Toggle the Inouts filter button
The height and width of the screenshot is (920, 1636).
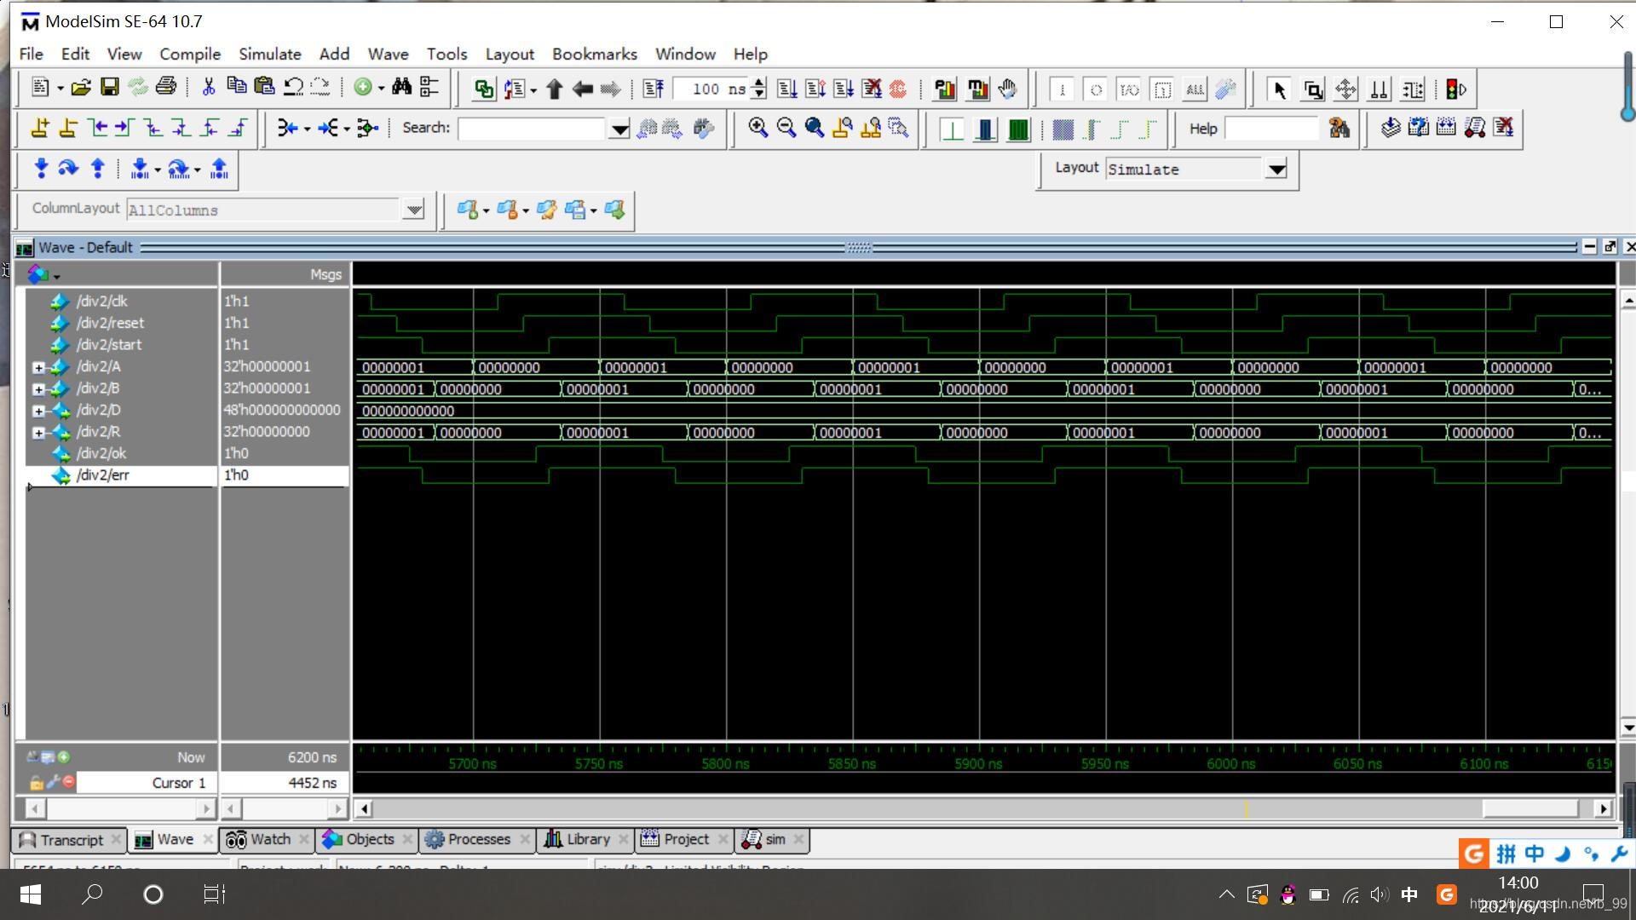[x=1129, y=89]
